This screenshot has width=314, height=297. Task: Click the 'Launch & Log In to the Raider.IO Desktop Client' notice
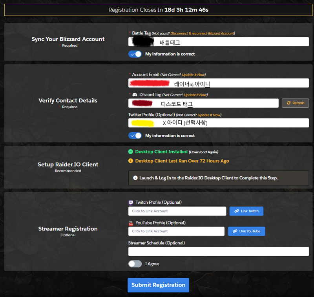tap(219, 178)
